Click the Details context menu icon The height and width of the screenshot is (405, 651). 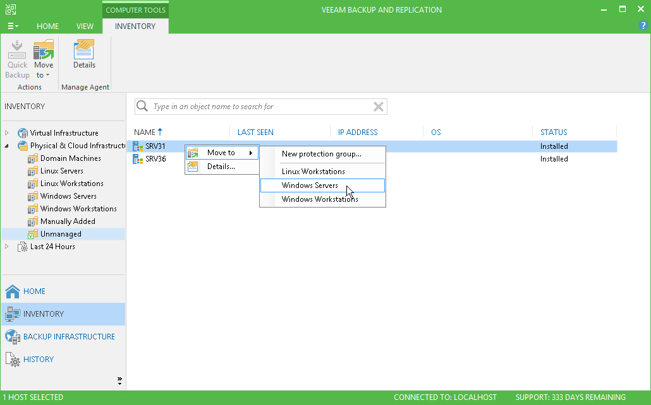tap(193, 167)
